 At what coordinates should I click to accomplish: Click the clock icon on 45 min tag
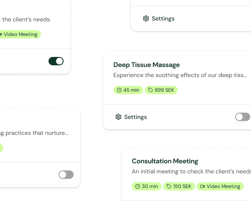pos(119,90)
